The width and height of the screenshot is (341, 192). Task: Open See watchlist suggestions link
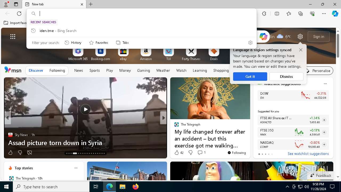(x=308, y=154)
